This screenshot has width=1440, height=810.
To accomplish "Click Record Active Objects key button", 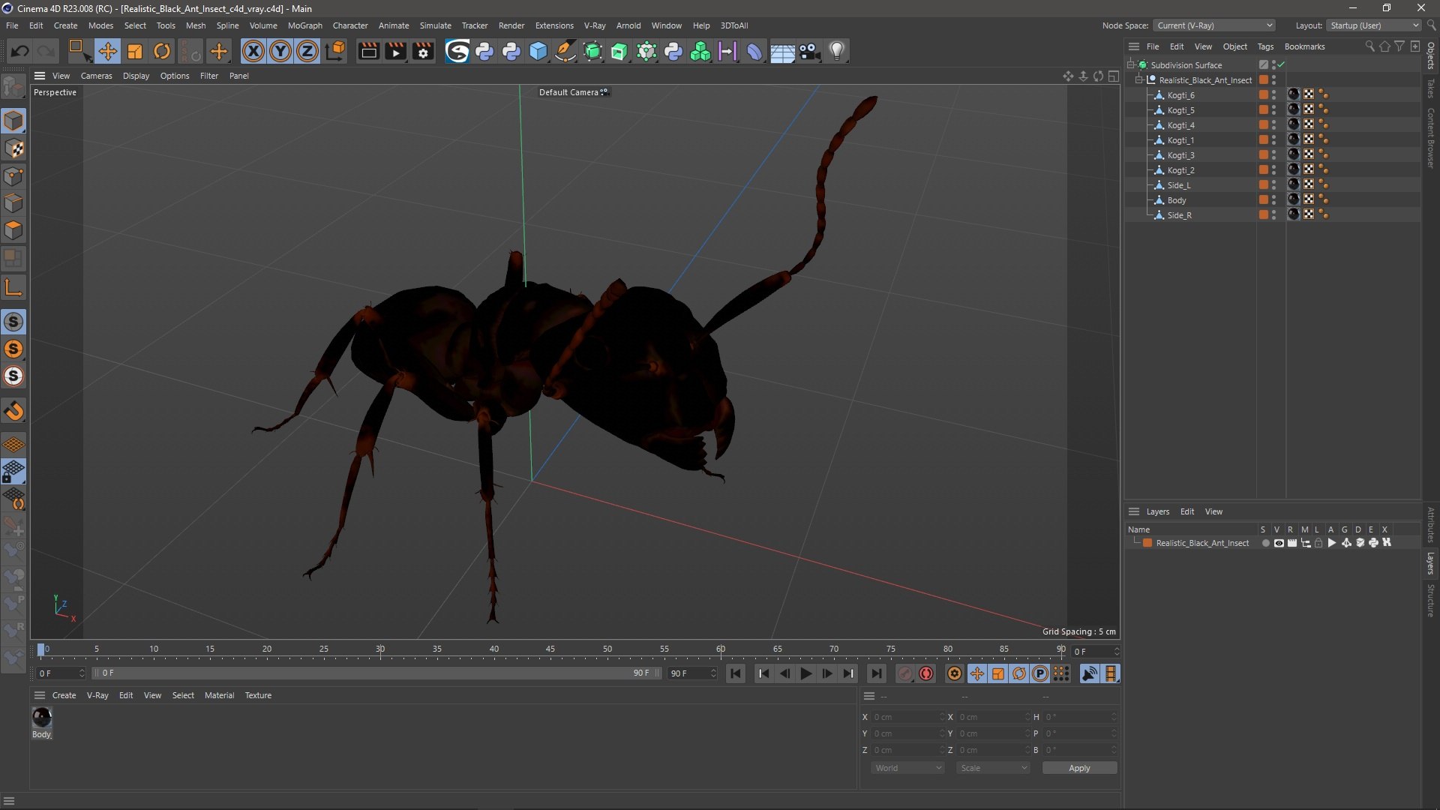I will pos(905,673).
